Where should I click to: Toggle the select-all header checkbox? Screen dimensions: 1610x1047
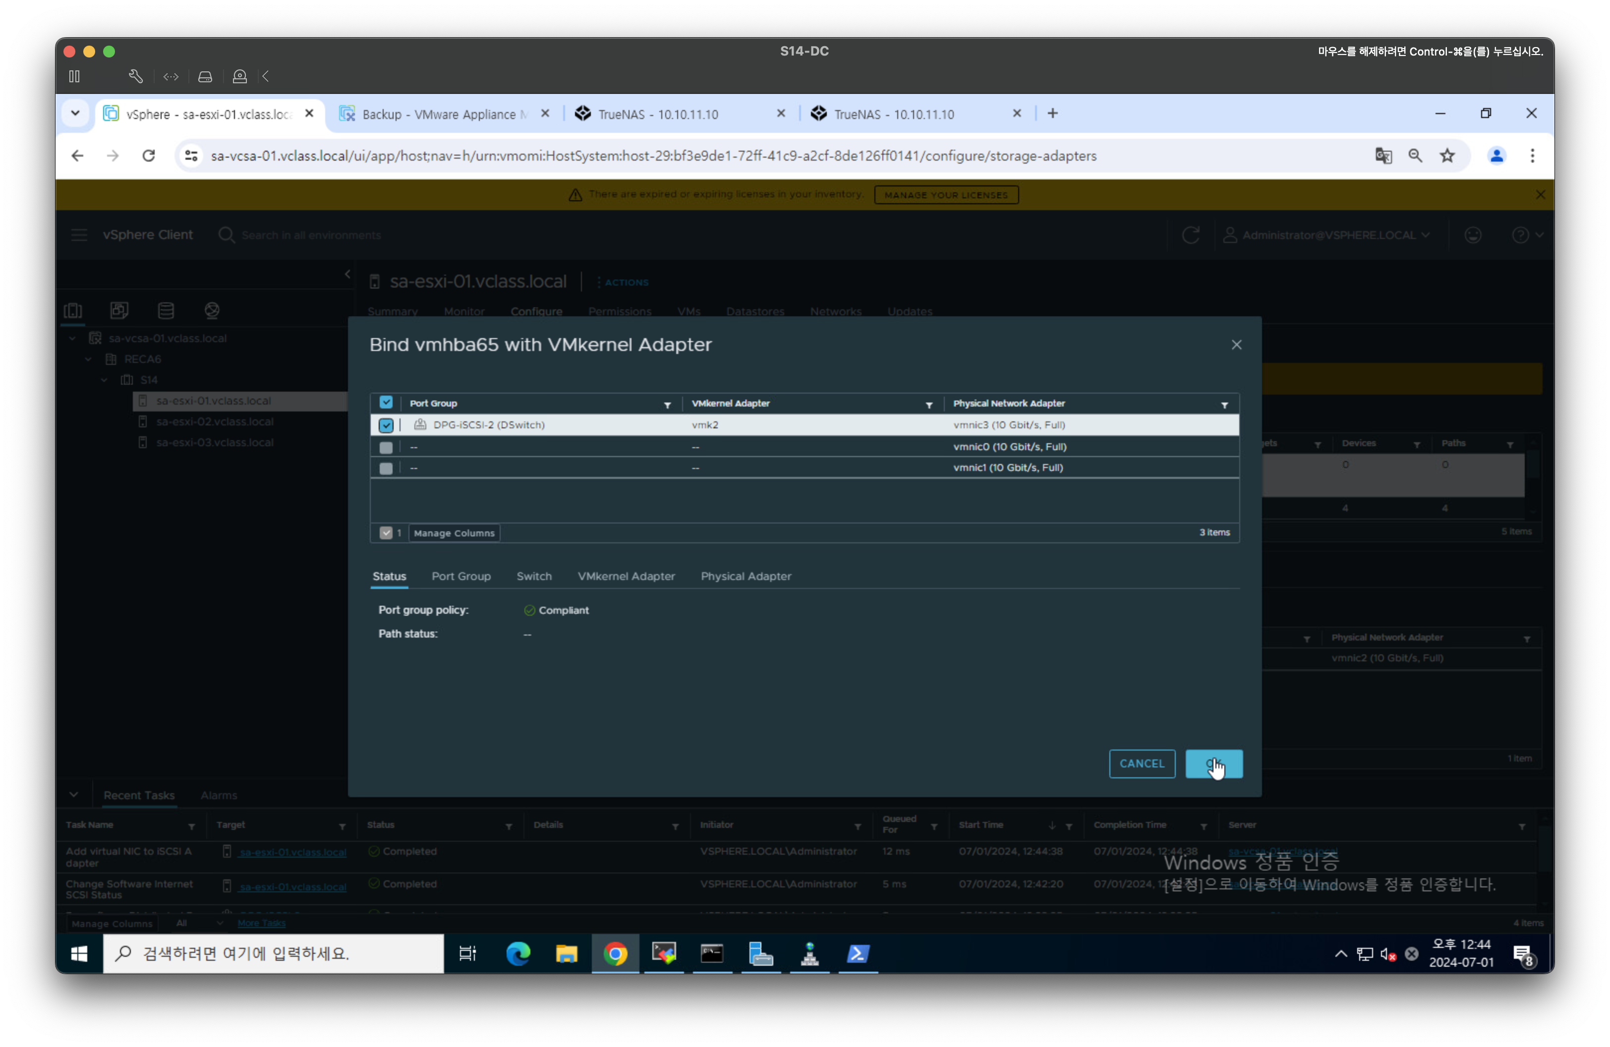coord(386,403)
